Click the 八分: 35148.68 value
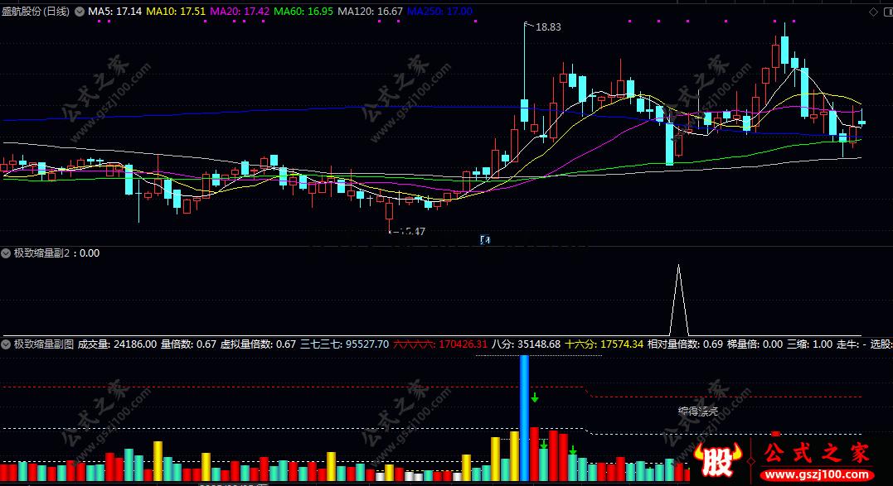 click(x=527, y=344)
